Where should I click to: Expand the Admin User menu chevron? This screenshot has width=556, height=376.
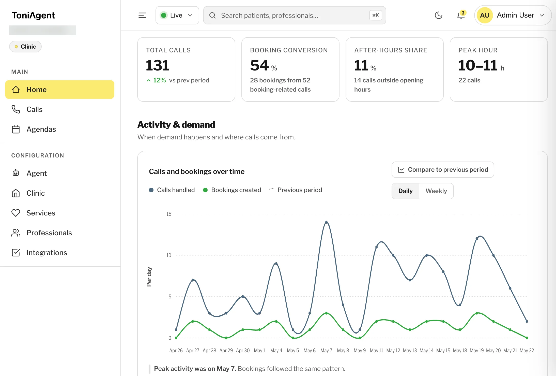[x=542, y=15]
